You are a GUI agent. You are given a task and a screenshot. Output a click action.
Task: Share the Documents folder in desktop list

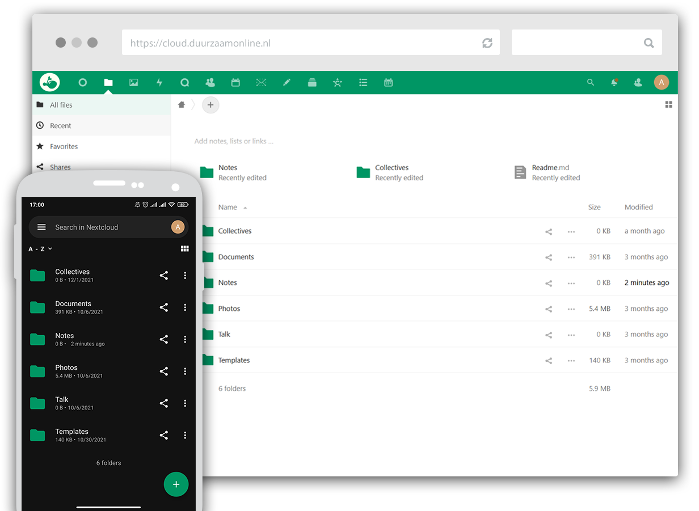549,257
